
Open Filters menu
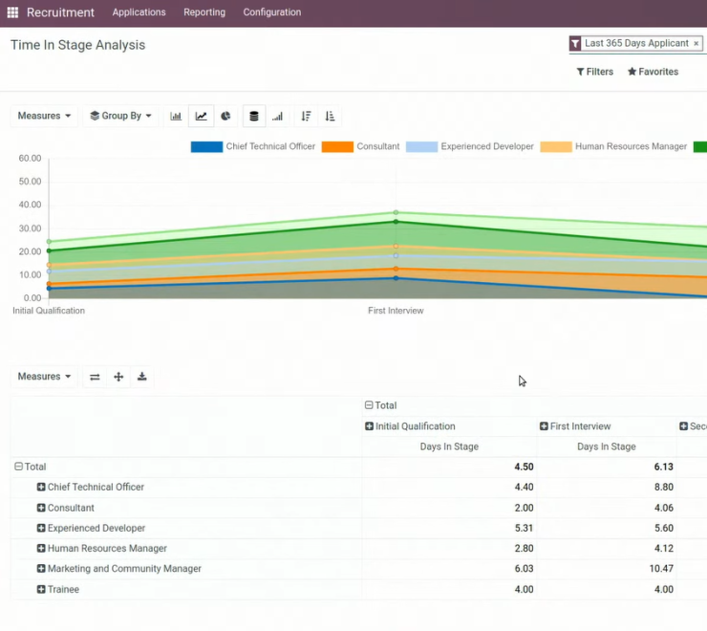coord(595,72)
